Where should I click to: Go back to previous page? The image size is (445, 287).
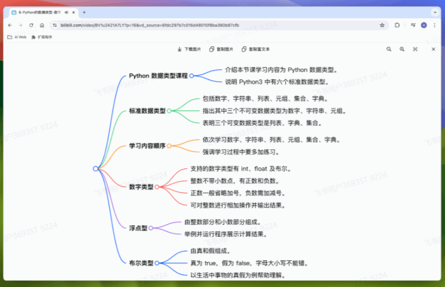[10, 25]
